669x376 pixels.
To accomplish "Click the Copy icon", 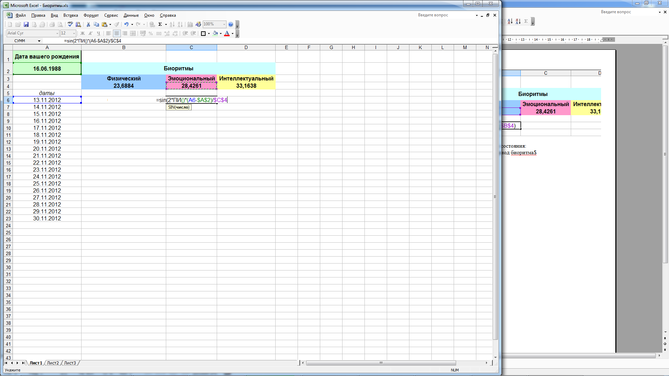I will click(96, 24).
